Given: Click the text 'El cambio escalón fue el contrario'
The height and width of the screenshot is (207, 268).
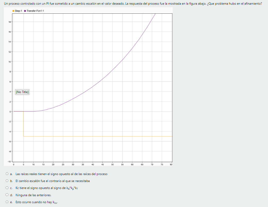Looking at the screenshot, I should coord(38,181).
